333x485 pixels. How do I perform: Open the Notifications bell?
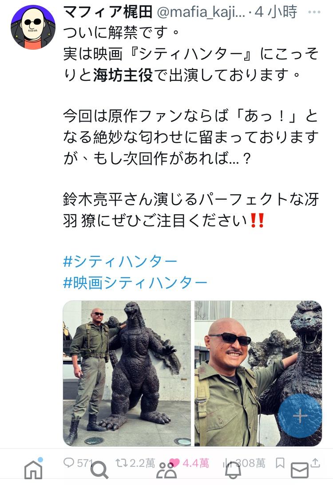click(x=233, y=470)
